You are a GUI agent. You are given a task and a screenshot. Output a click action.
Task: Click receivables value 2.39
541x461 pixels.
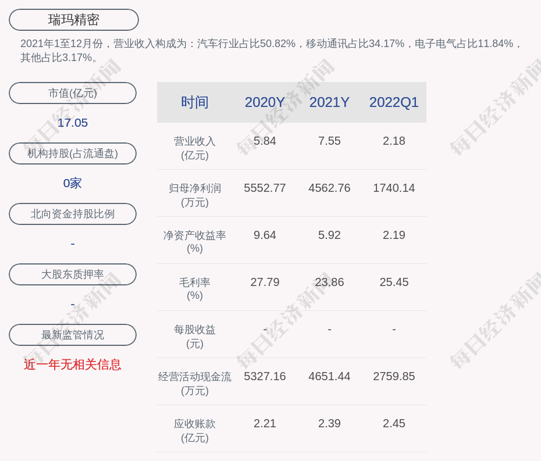[329, 423]
